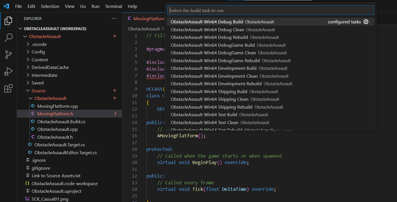Image resolution: width=397 pixels, height=202 pixels.
Task: Click the build task search input
Action: [270, 10]
